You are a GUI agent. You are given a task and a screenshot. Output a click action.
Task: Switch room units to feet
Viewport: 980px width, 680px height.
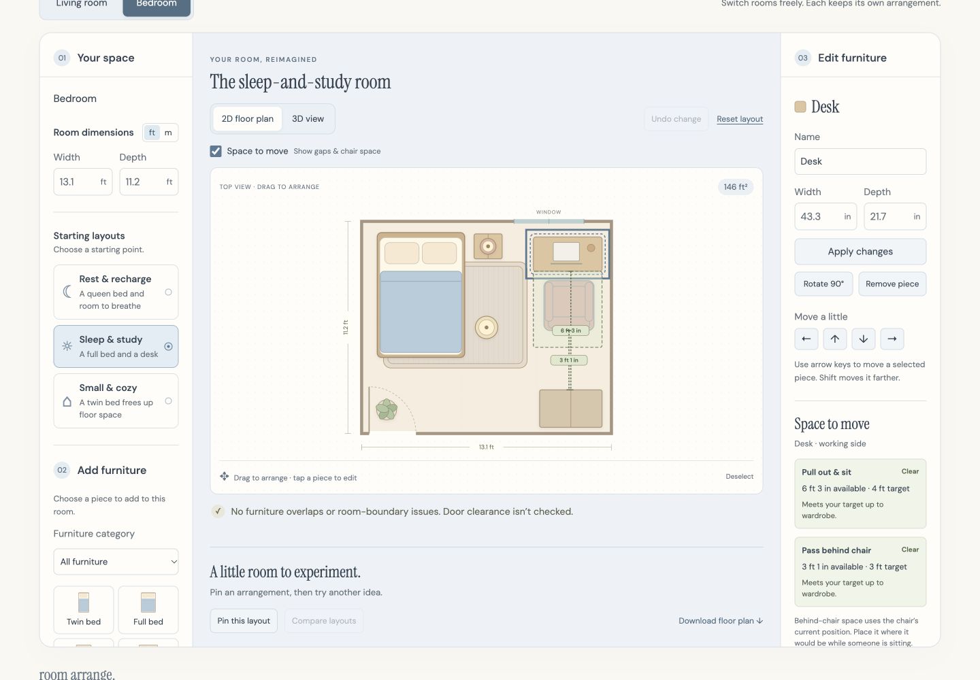click(152, 133)
